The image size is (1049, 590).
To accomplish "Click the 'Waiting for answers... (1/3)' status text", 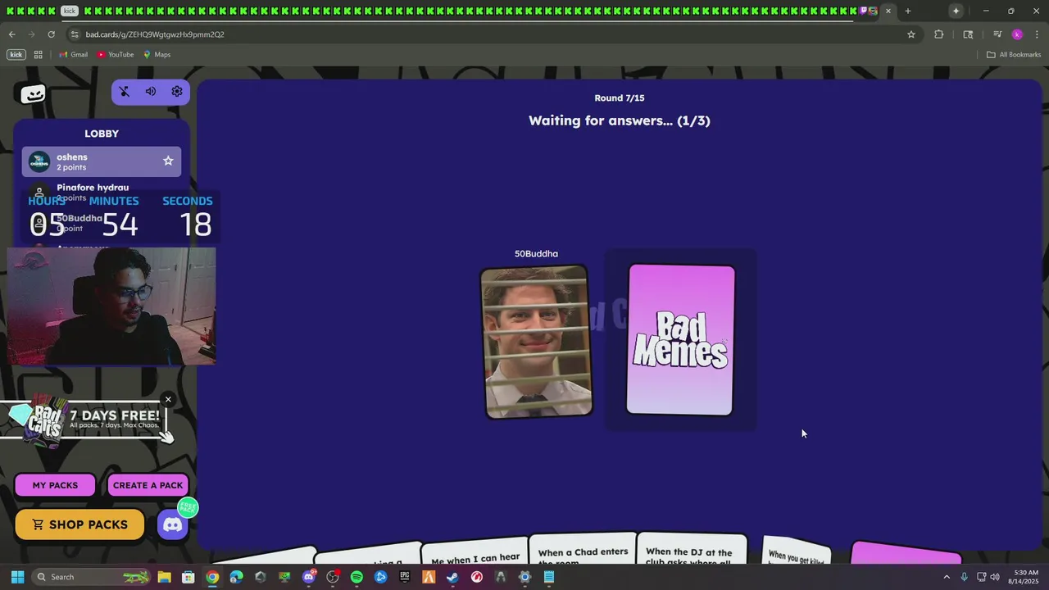I will pos(620,120).
